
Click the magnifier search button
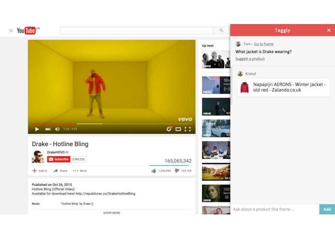click(221, 30)
